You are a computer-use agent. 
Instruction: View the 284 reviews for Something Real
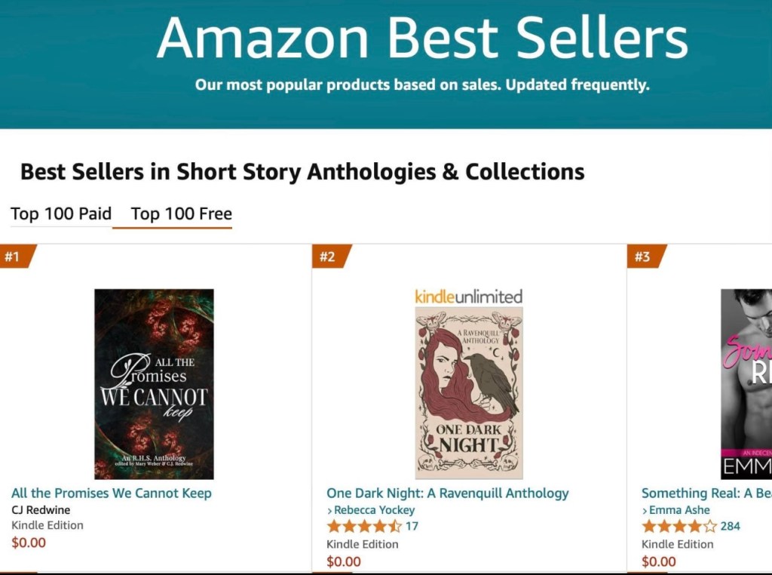click(731, 526)
